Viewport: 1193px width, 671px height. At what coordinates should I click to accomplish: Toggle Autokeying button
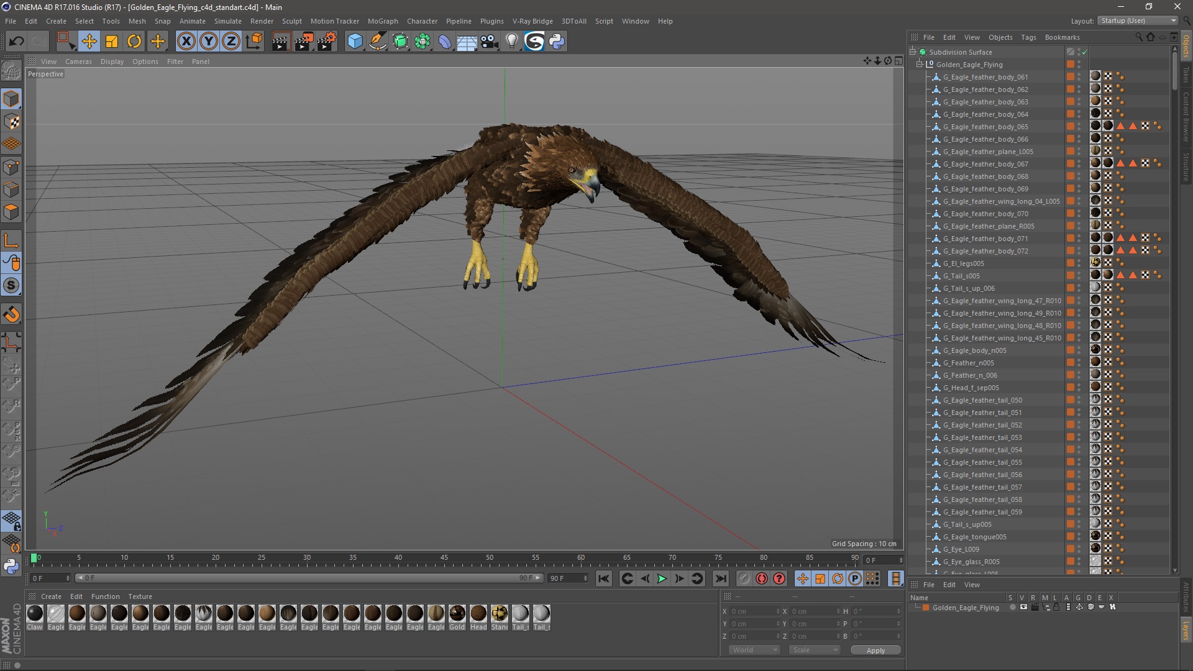click(762, 578)
